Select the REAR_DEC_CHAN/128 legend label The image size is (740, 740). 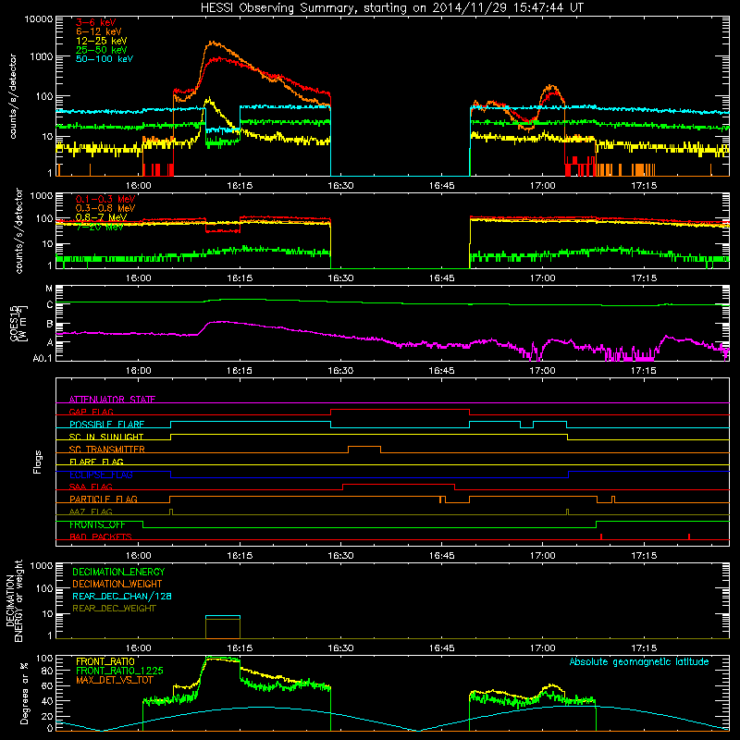point(122,596)
